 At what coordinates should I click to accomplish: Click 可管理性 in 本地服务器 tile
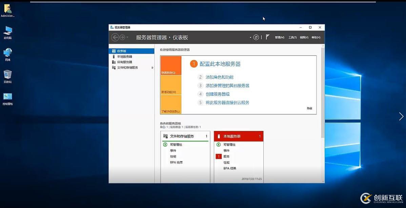(x=229, y=145)
